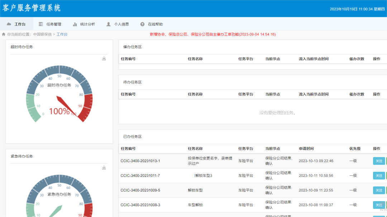Open the 在线帮助 menu
This screenshot has height=217, width=387.
(155, 24)
